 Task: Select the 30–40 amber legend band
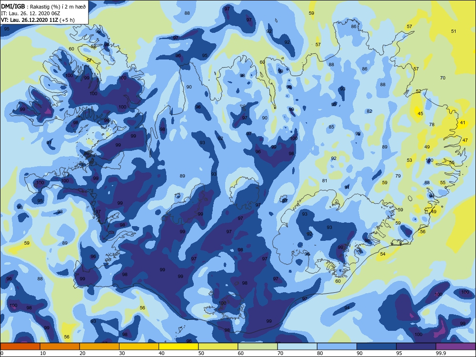coord(139,347)
